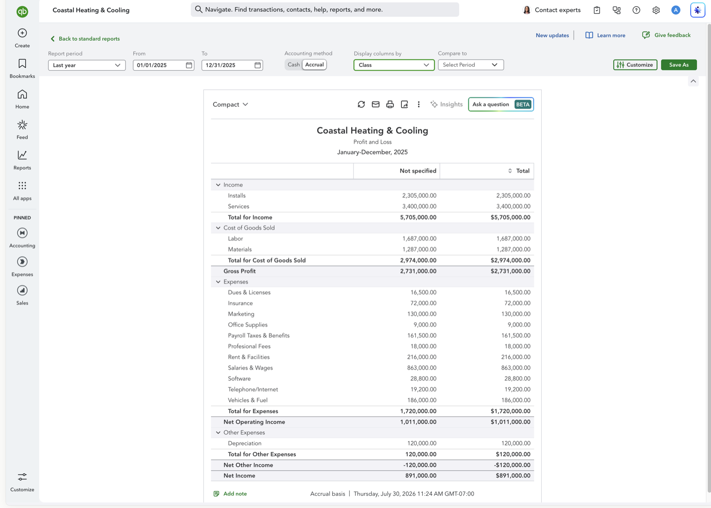The height and width of the screenshot is (508, 711).
Task: Open Bookmarks in the sidebar
Action: (22, 69)
